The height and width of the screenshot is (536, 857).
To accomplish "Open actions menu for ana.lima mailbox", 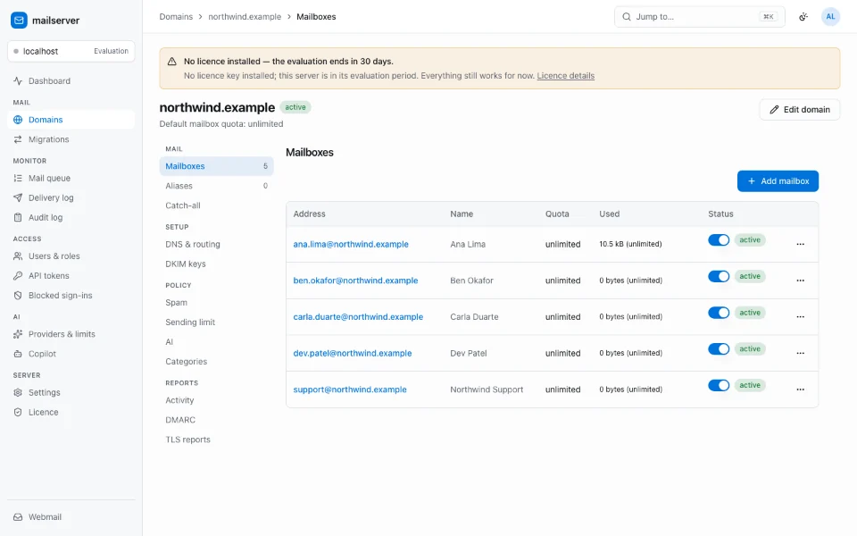I will click(x=800, y=245).
